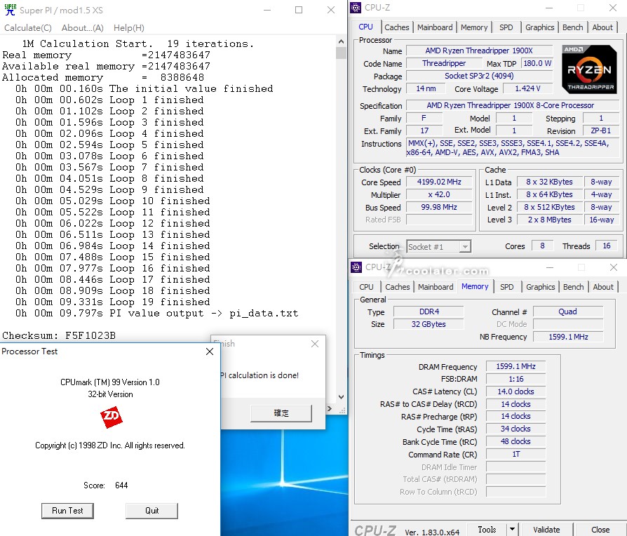627x536 pixels.
Task: Switch to Caches tab in top CPU-Z window
Action: [397, 27]
